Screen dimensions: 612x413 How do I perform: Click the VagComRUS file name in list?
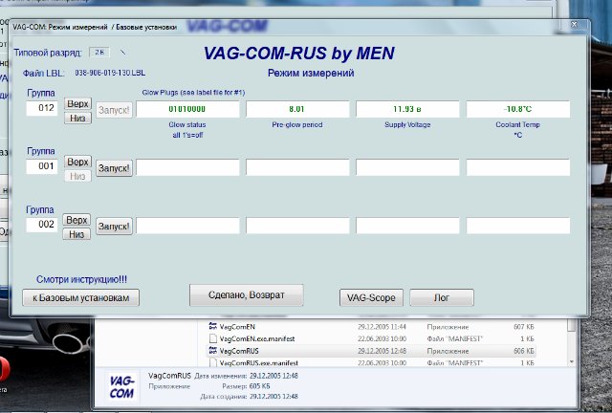(239, 351)
